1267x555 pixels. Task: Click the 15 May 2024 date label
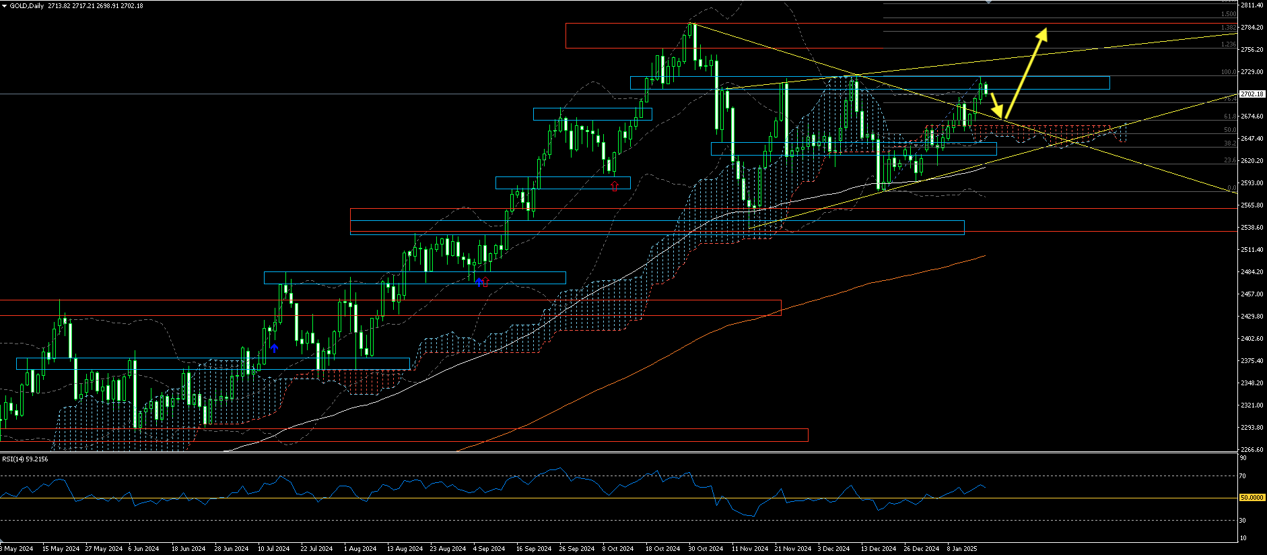click(61, 549)
